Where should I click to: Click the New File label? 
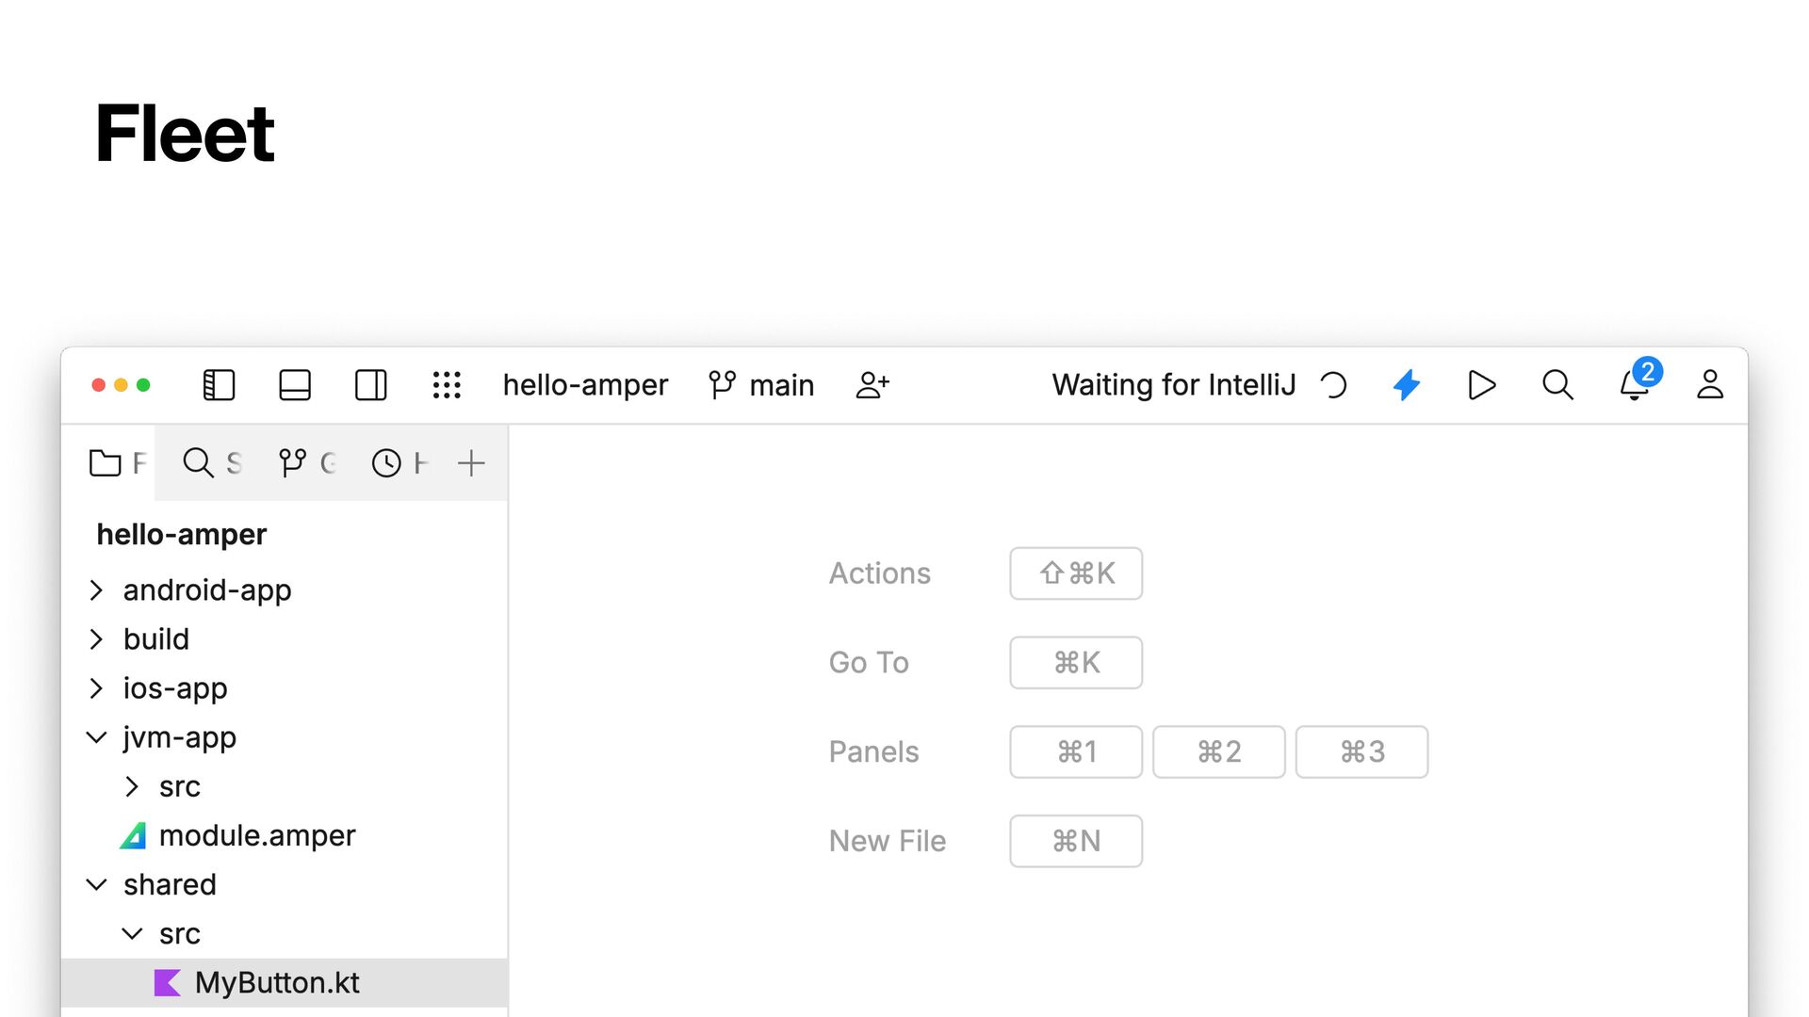887,841
